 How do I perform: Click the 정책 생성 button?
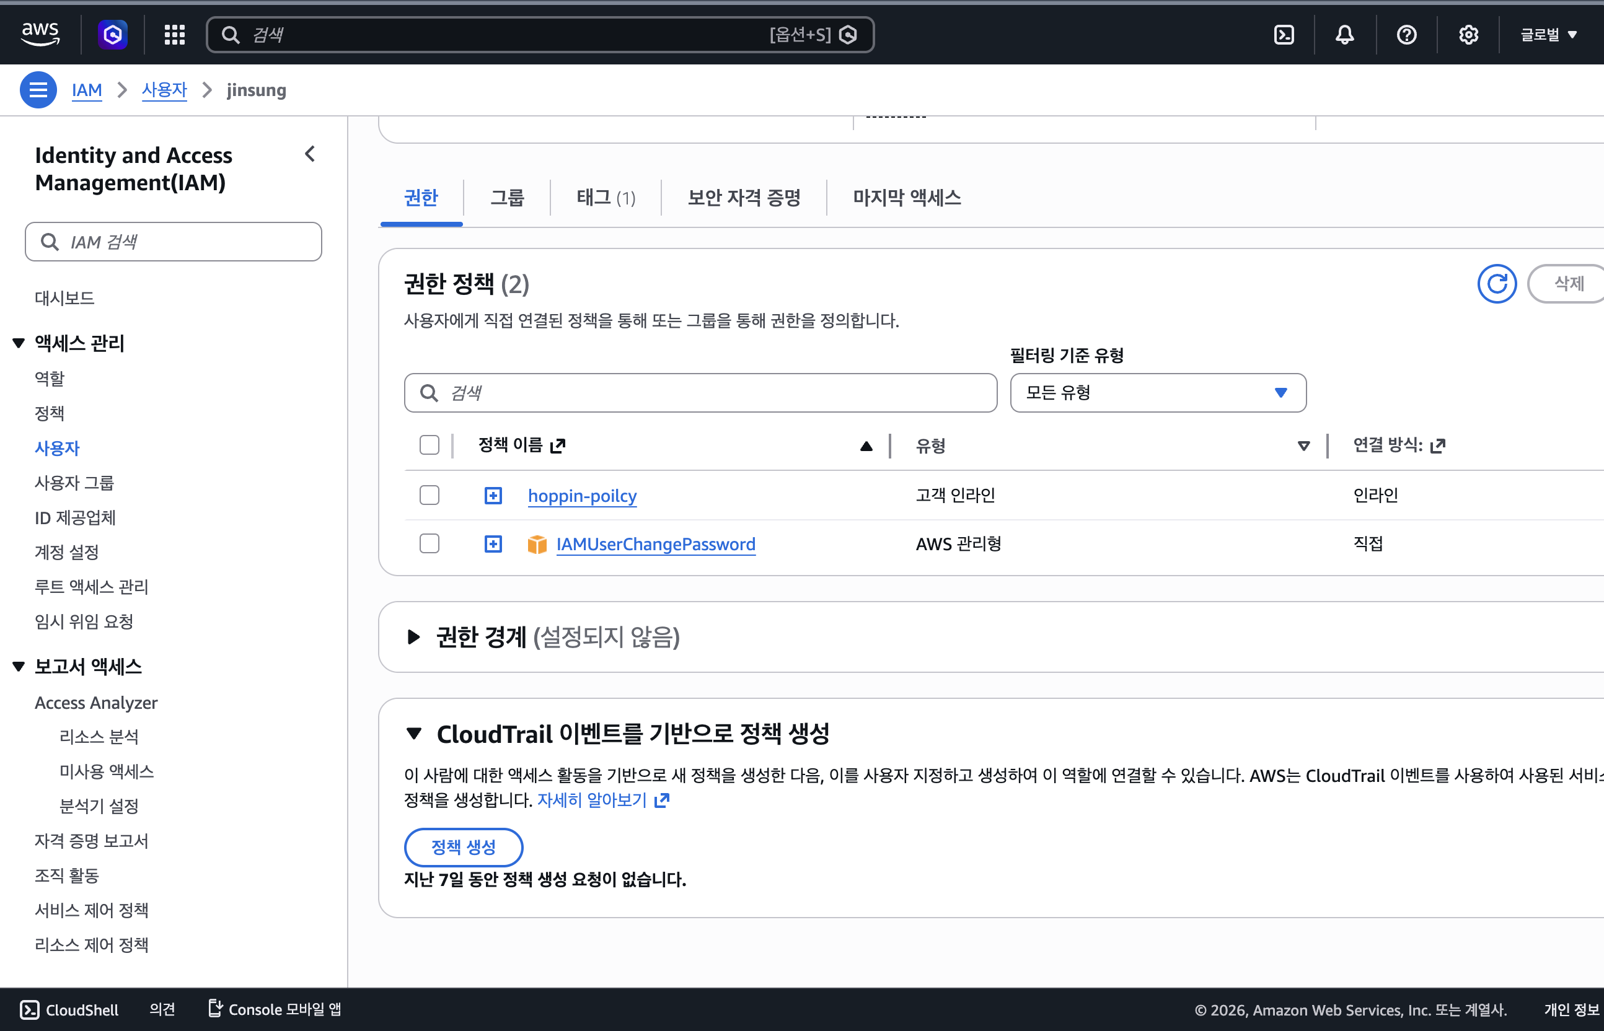click(464, 847)
